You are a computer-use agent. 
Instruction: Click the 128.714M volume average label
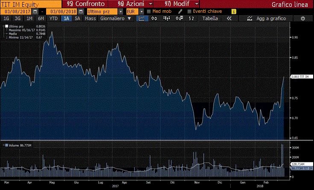302,164
